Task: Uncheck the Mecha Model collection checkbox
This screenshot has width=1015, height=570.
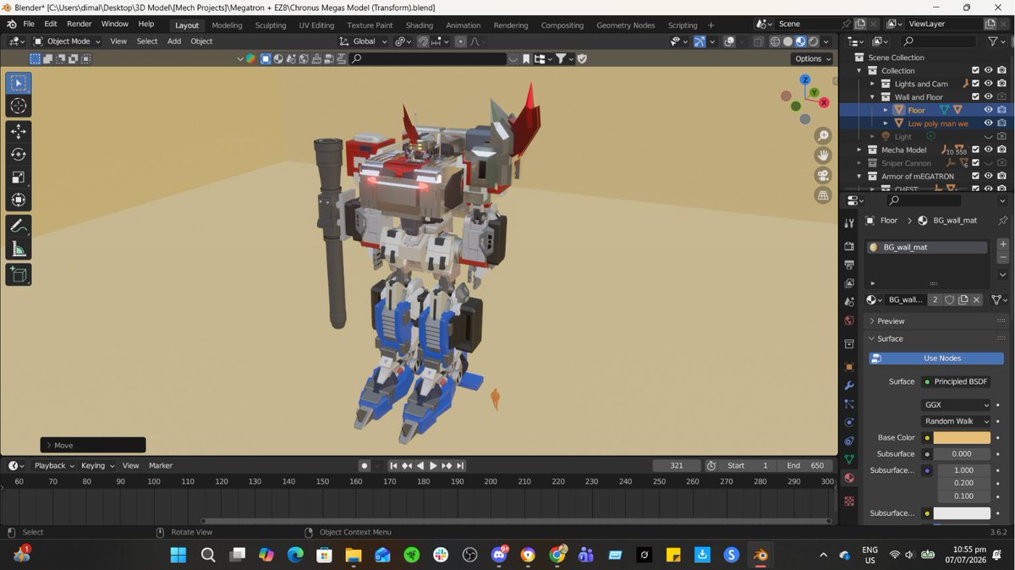Action: tap(975, 150)
